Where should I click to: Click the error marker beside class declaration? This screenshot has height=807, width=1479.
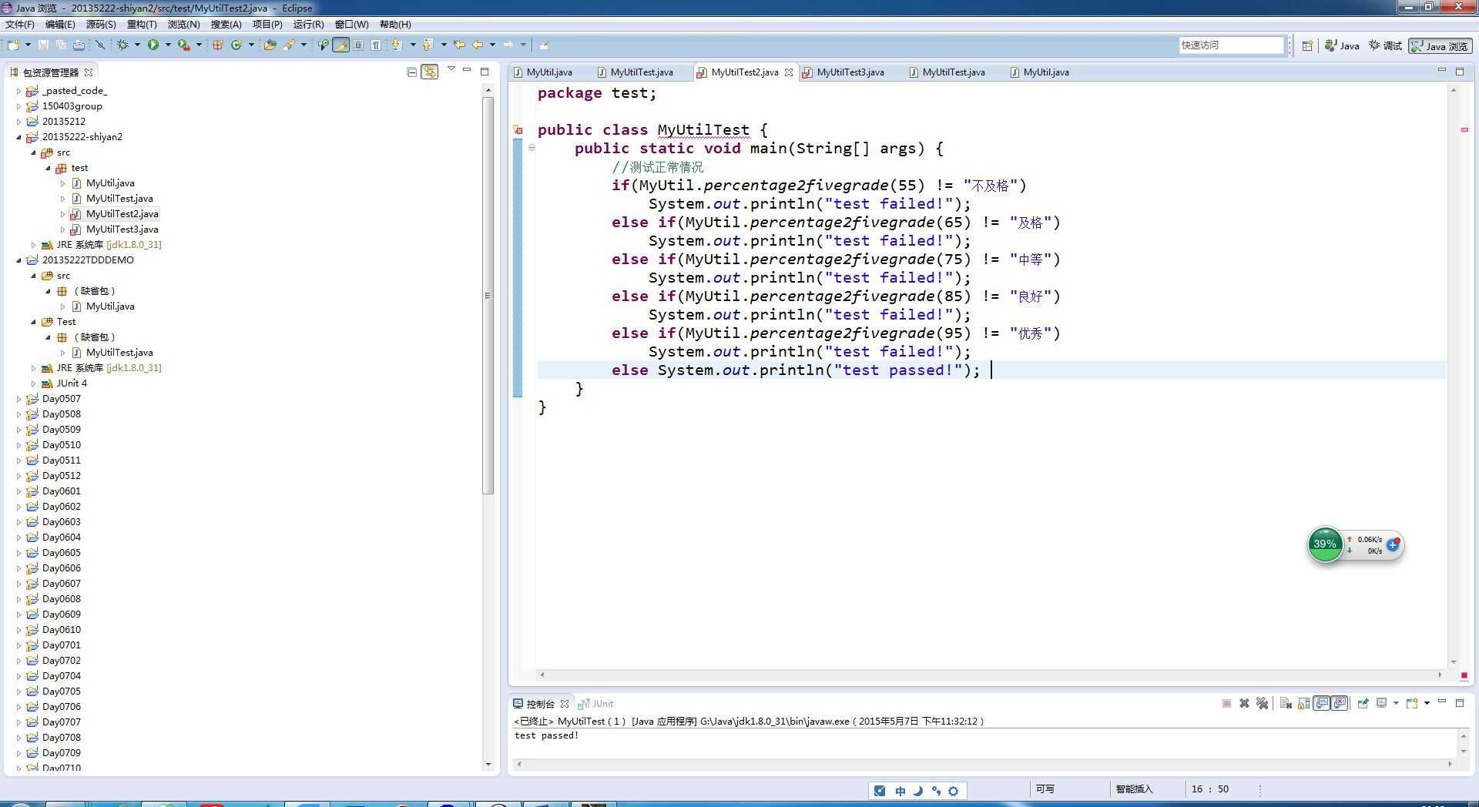(x=518, y=130)
